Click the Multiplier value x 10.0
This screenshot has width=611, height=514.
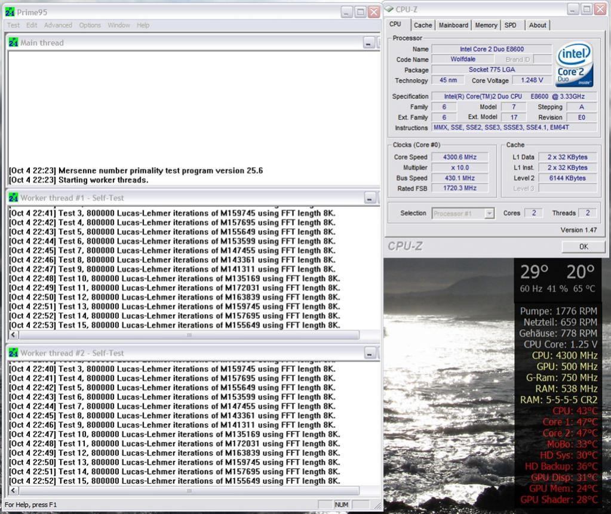pyautogui.click(x=460, y=168)
